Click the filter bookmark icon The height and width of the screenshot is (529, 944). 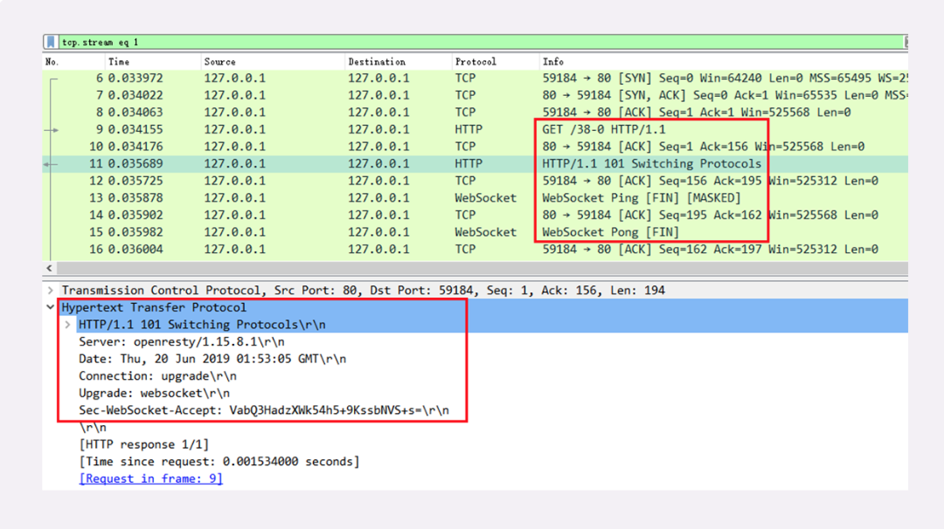pos(52,42)
